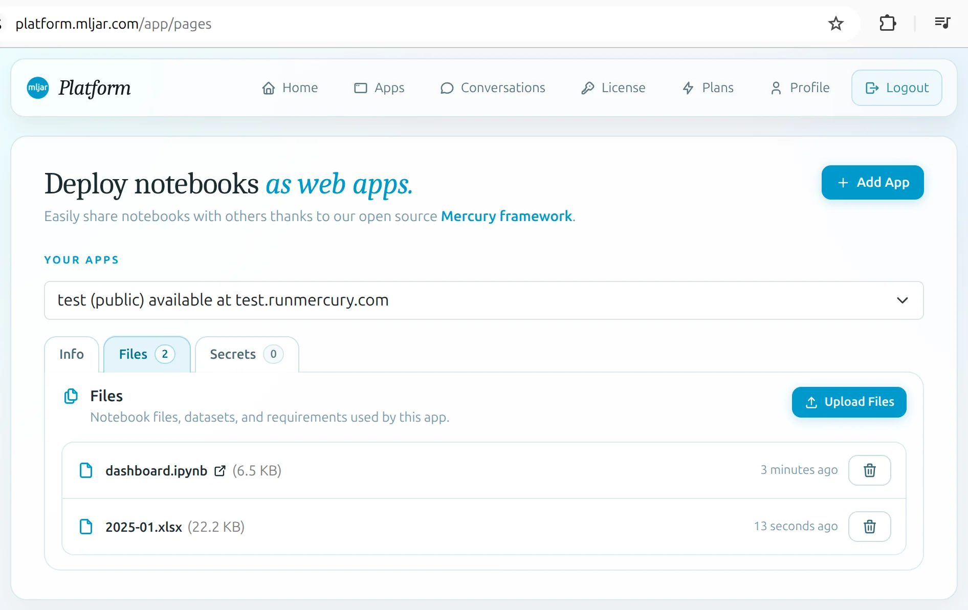The height and width of the screenshot is (610, 968).
Task: Click the 2025-01.xlsx file name
Action: point(144,527)
